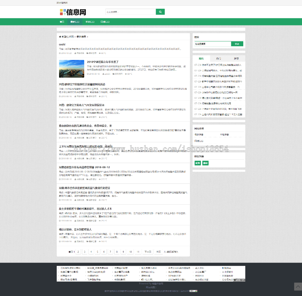
Task: Focus the sidebar search text box
Action: pos(212,44)
